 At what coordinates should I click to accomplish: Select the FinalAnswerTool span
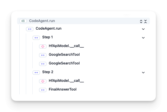[63, 89]
